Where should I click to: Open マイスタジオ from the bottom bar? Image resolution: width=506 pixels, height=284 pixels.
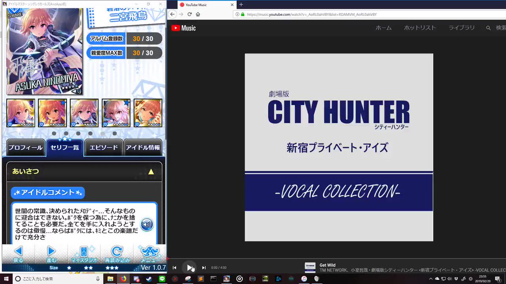click(84, 254)
